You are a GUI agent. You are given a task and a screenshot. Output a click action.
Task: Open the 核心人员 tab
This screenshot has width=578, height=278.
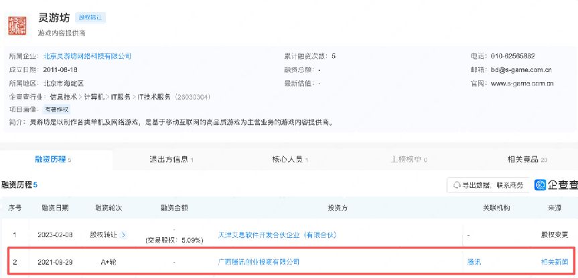pyautogui.click(x=290, y=160)
